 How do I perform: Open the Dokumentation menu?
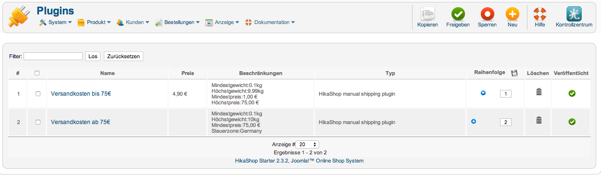pos(270,22)
